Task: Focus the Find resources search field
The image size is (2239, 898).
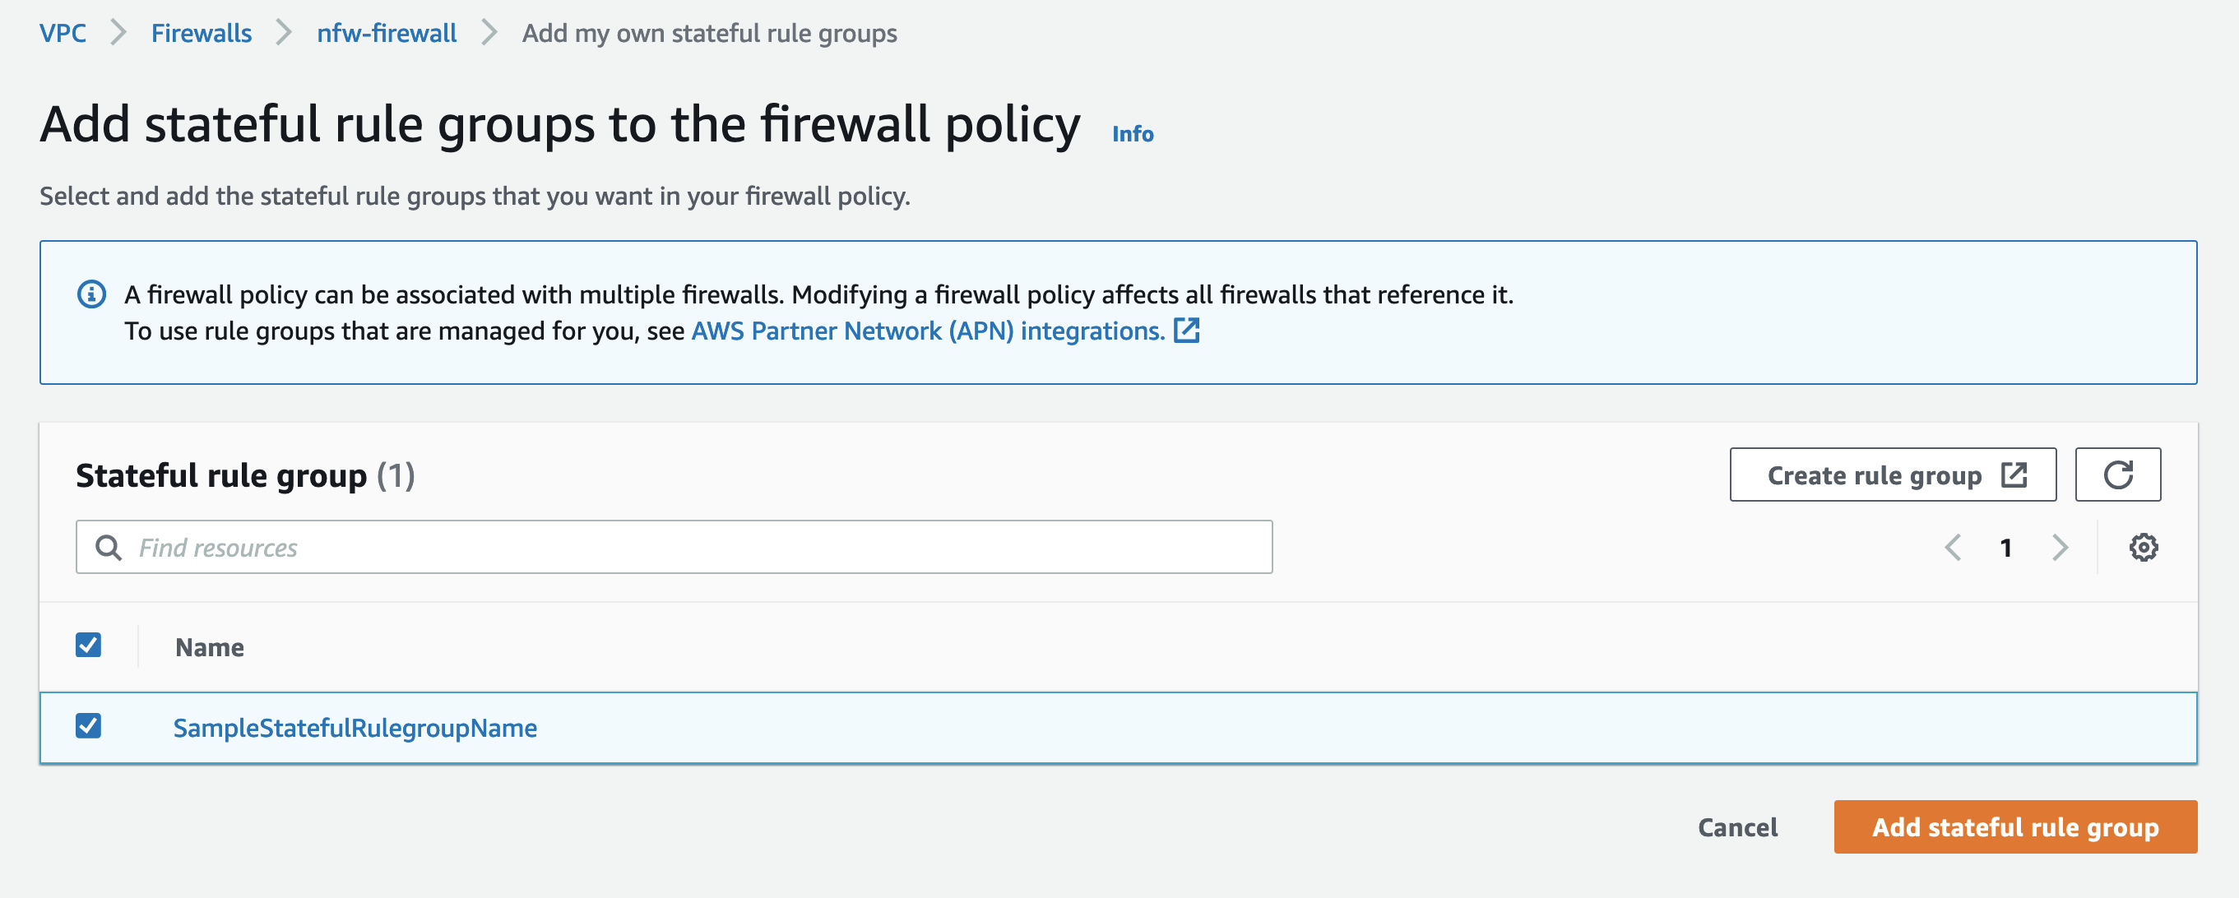Action: (x=674, y=548)
